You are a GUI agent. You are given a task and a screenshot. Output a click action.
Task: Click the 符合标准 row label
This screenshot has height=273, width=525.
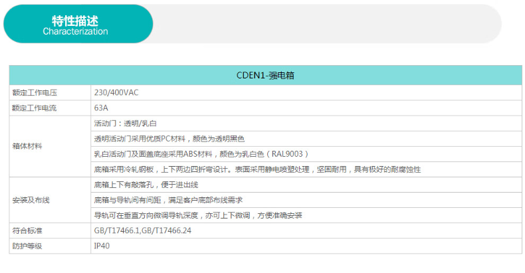click(27, 230)
